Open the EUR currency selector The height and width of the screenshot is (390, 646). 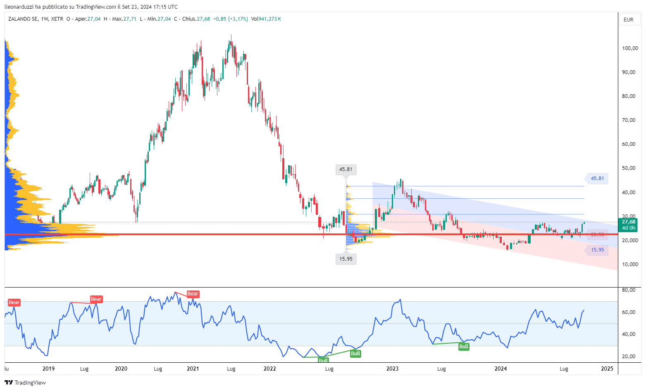(x=629, y=19)
